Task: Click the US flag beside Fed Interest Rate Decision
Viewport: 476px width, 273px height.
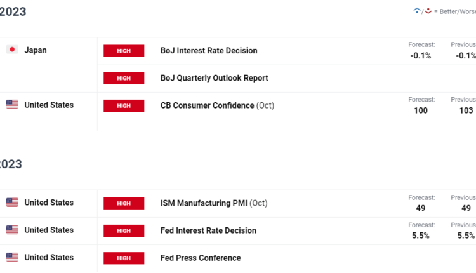Action: (12, 230)
